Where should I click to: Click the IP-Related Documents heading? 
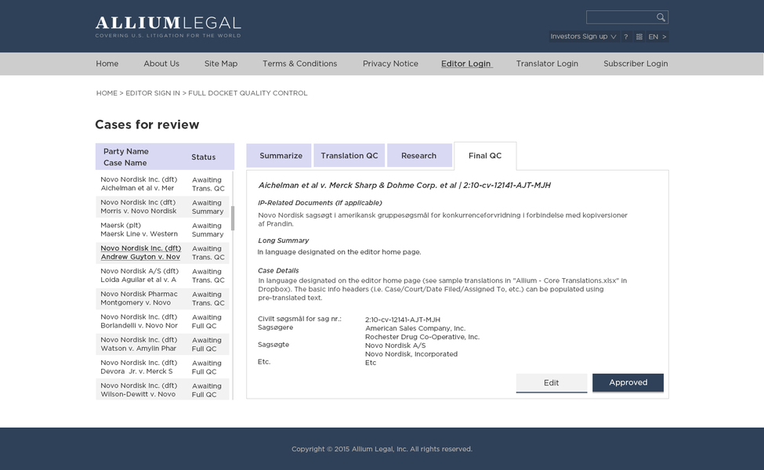[x=320, y=203]
